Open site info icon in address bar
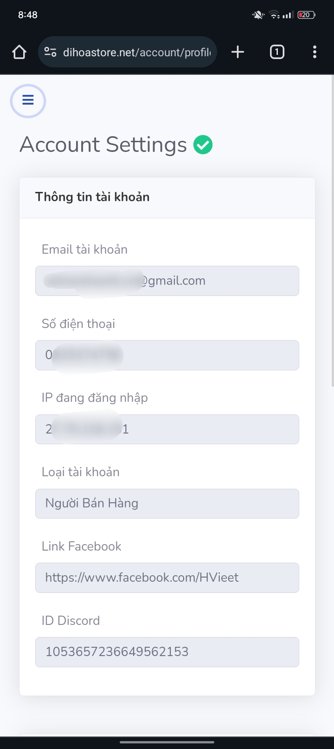The image size is (334, 749). pos(50,52)
